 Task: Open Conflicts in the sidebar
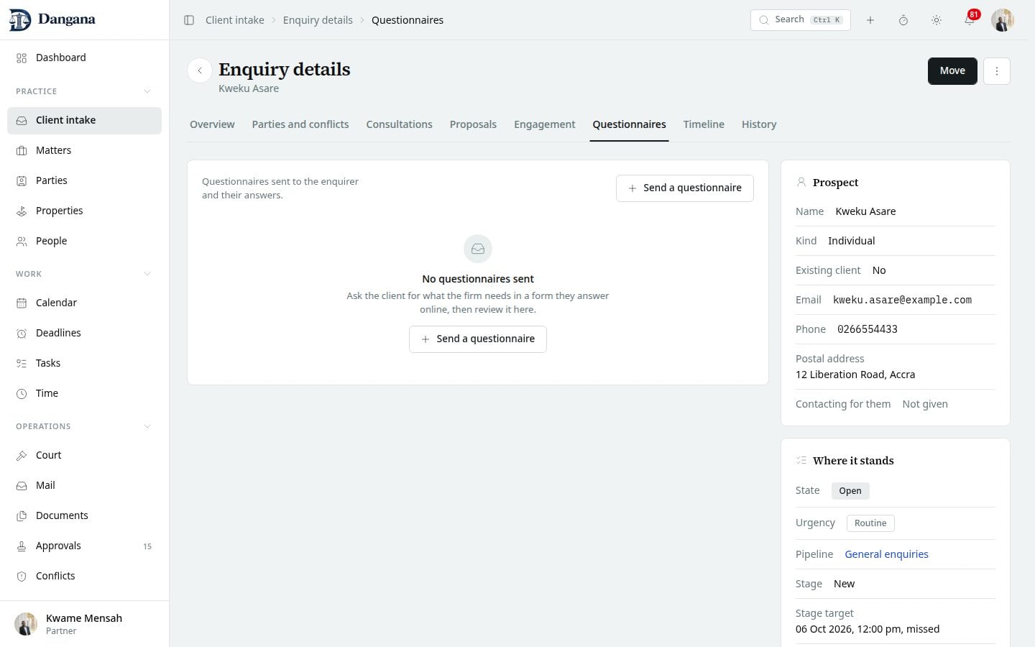(x=84, y=576)
